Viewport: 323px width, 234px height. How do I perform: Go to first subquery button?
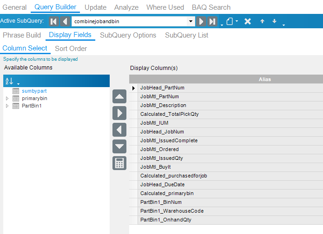point(53,21)
